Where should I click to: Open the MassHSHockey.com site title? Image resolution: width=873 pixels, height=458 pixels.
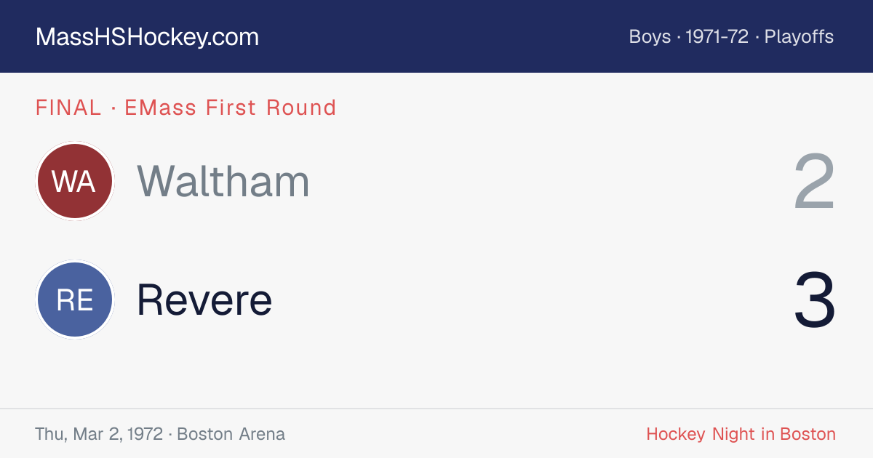(147, 37)
